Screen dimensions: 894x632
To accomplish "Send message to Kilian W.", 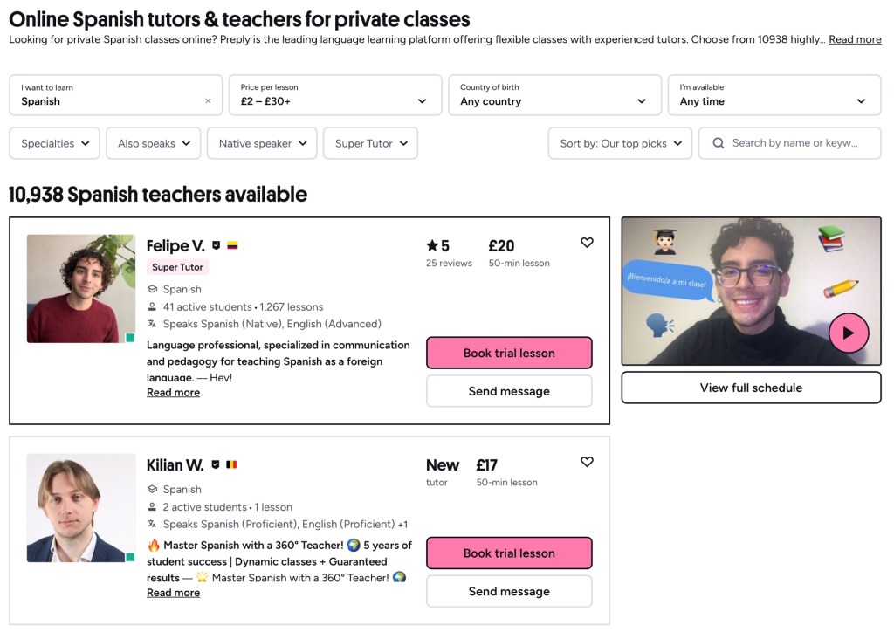I will tap(509, 591).
